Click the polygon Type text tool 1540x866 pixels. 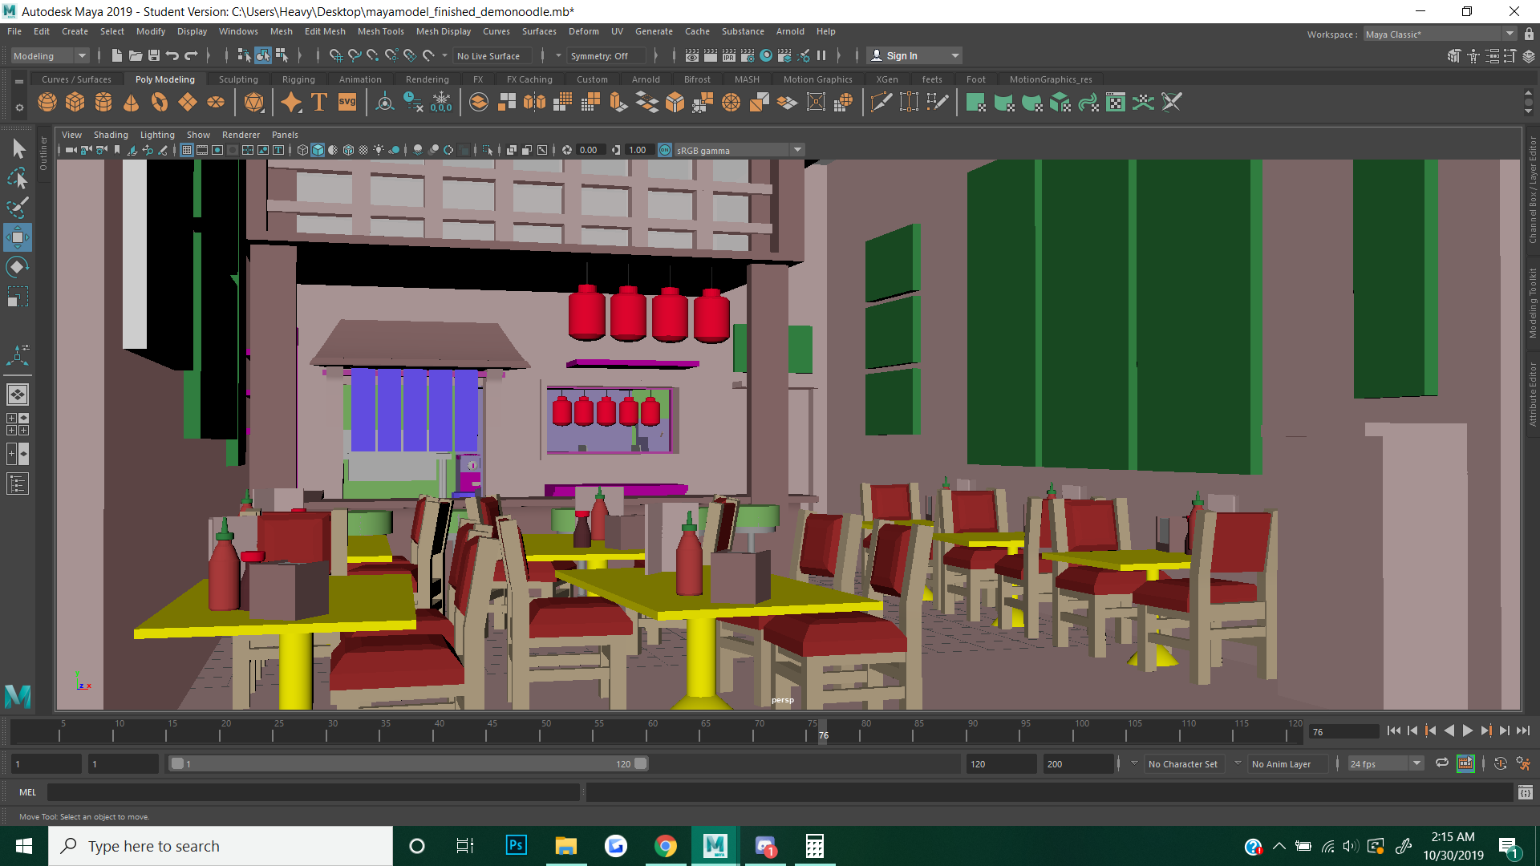[319, 103]
